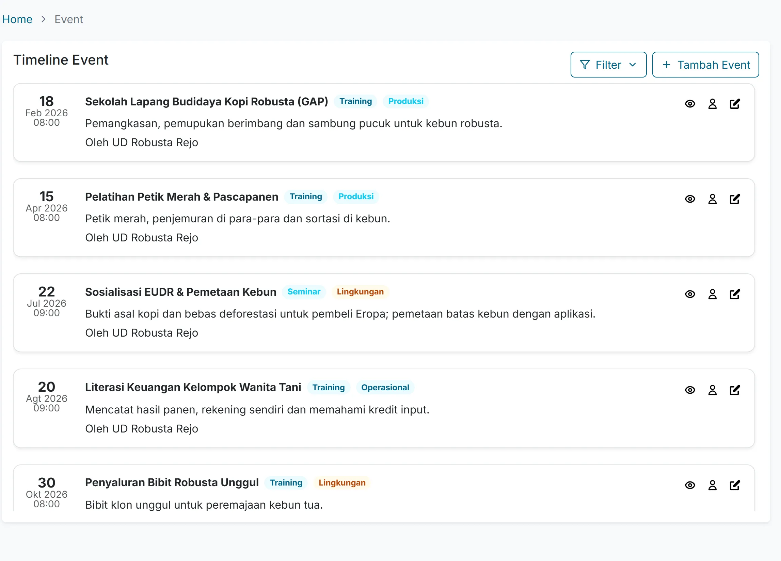Click Lingkungan tag on Sosialisasi EUDR event
Screen dimensions: 781x561
360,292
